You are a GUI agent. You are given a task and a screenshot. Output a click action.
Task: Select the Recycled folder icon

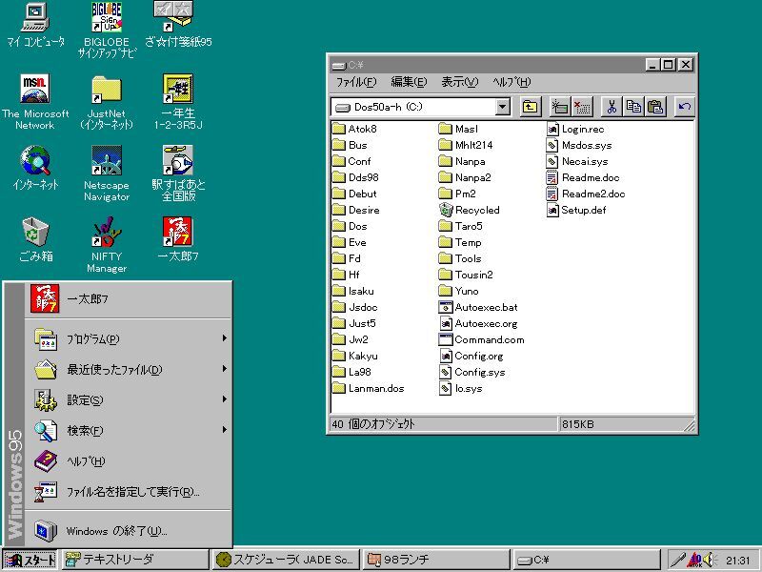[469, 210]
